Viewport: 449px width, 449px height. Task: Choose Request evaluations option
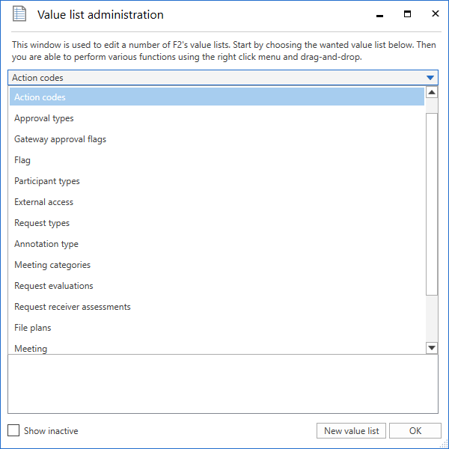pyautogui.click(x=54, y=286)
